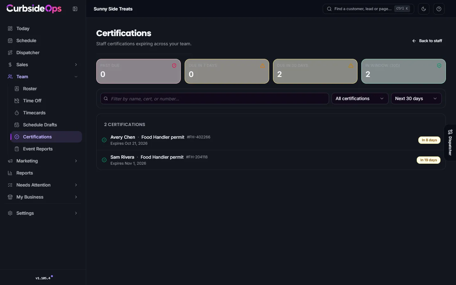Click the My Business storefront icon
The height and width of the screenshot is (285, 456).
[x=10, y=197]
